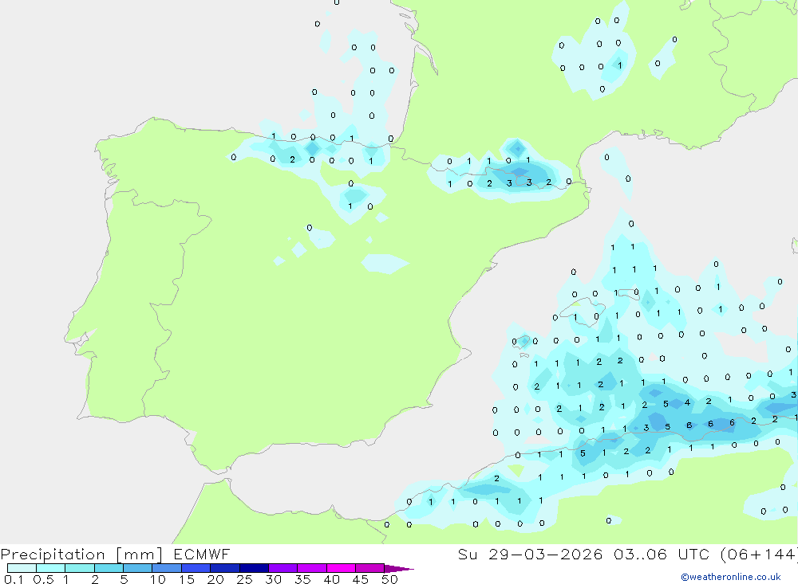
Task: Click the 1–2 mm legend color swatch
Action: click(80, 568)
